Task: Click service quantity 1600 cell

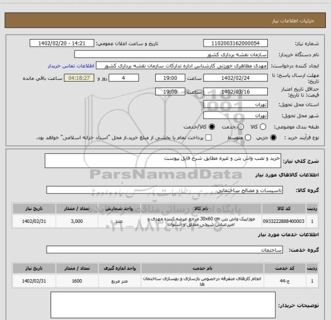Action: coord(77,281)
